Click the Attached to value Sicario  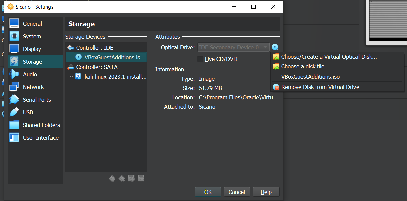pos(207,107)
